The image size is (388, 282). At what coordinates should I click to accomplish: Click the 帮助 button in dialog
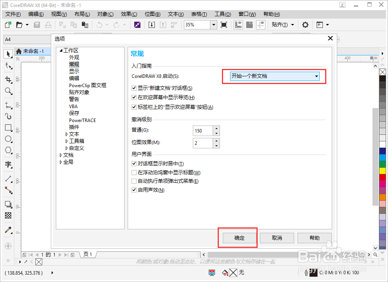click(x=315, y=238)
